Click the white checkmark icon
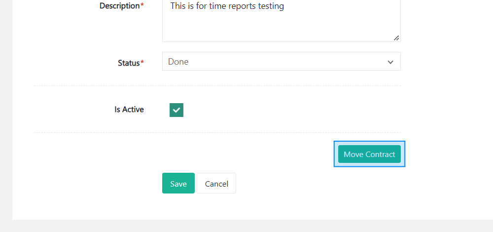 pyautogui.click(x=176, y=110)
